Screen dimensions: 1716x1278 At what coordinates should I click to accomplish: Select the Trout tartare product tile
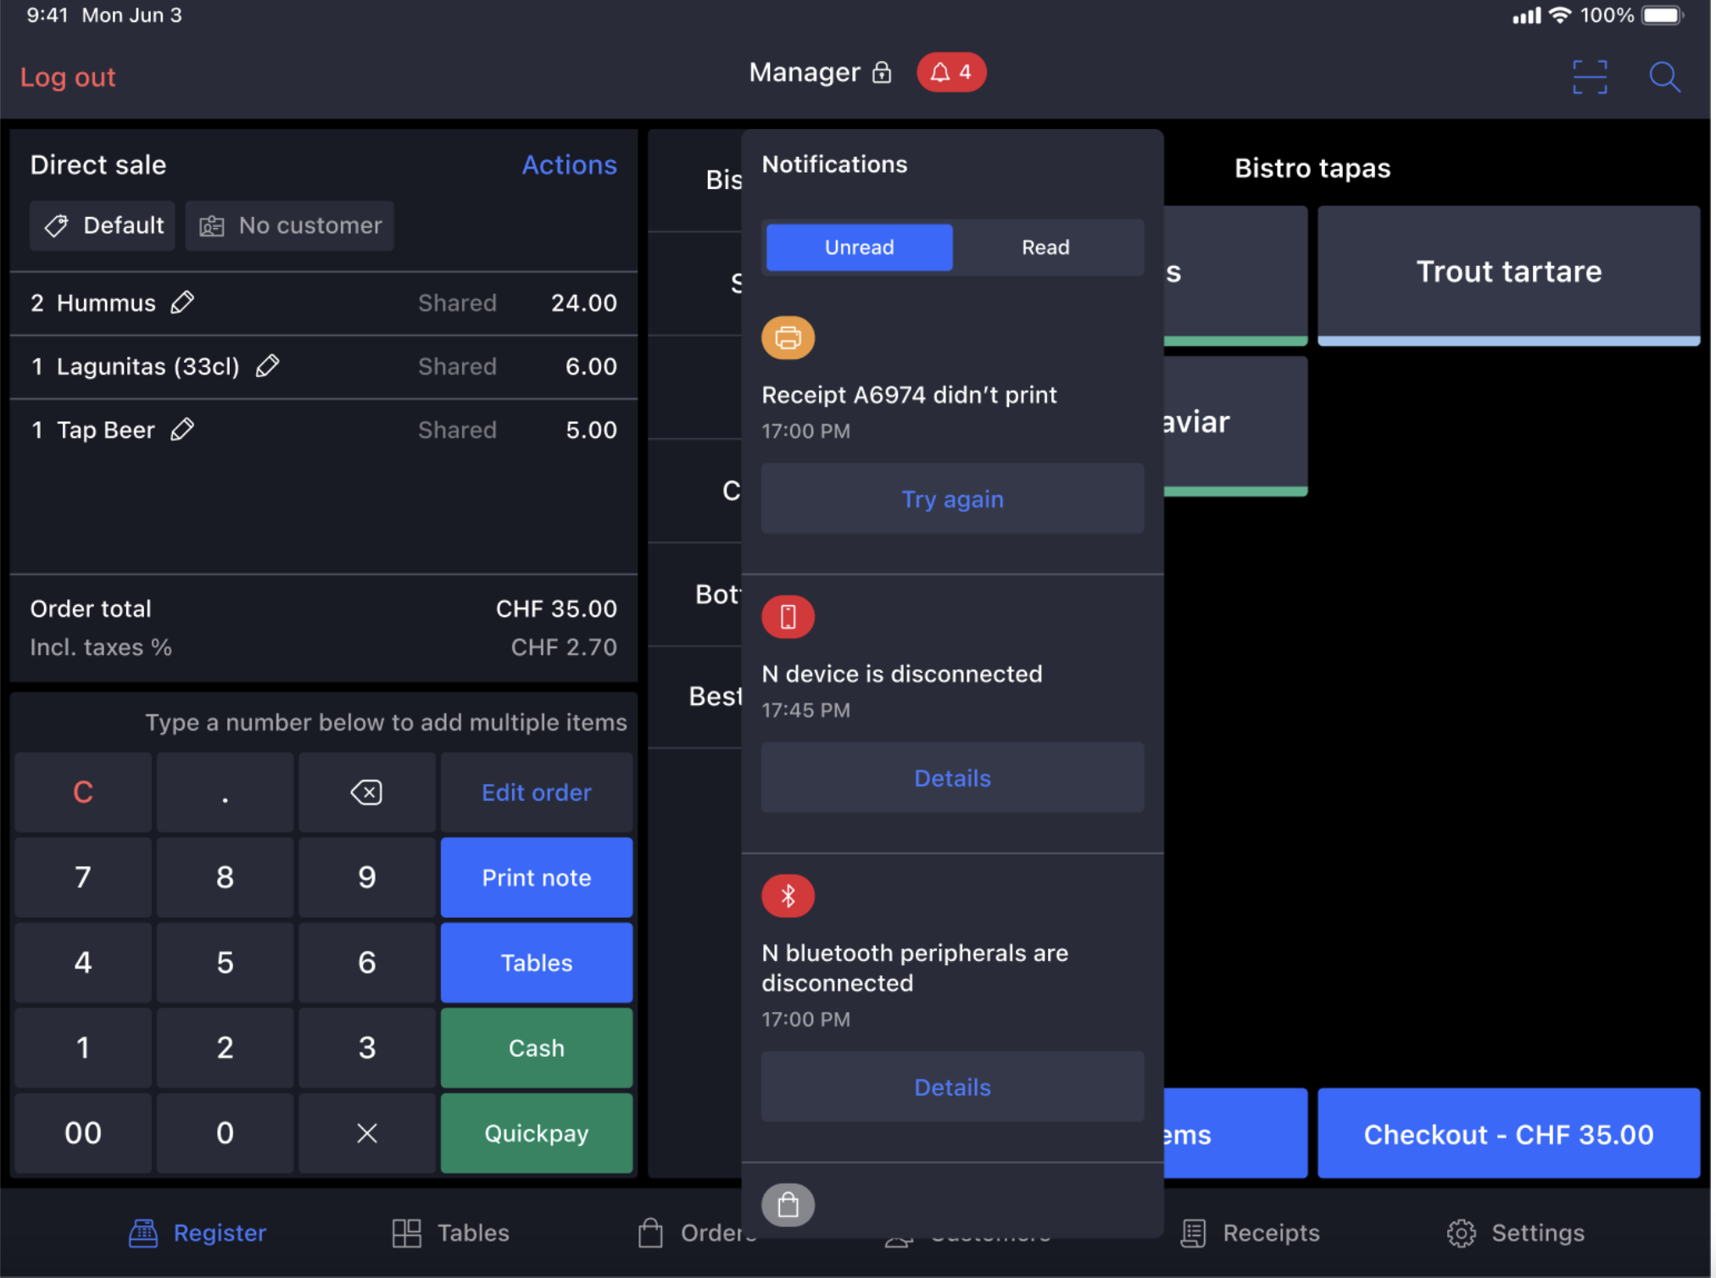point(1507,273)
